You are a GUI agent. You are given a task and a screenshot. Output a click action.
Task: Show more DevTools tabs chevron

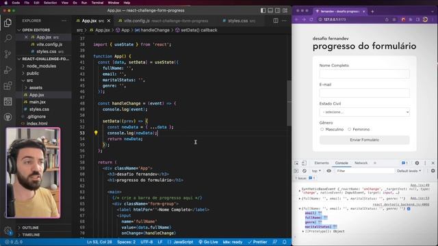375,163
